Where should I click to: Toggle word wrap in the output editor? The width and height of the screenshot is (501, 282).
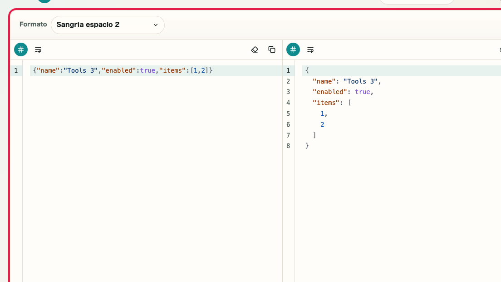pyautogui.click(x=310, y=49)
